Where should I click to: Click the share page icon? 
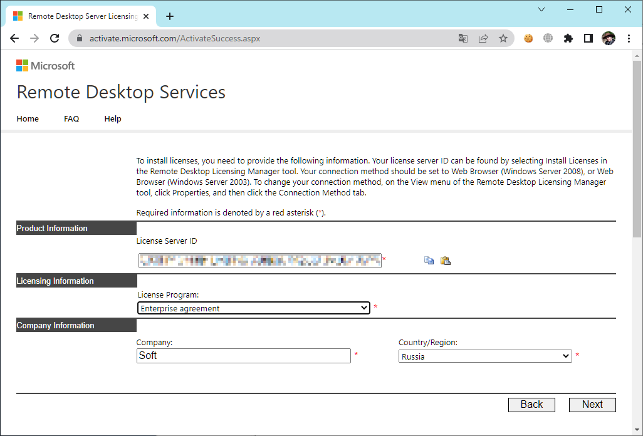click(x=483, y=38)
